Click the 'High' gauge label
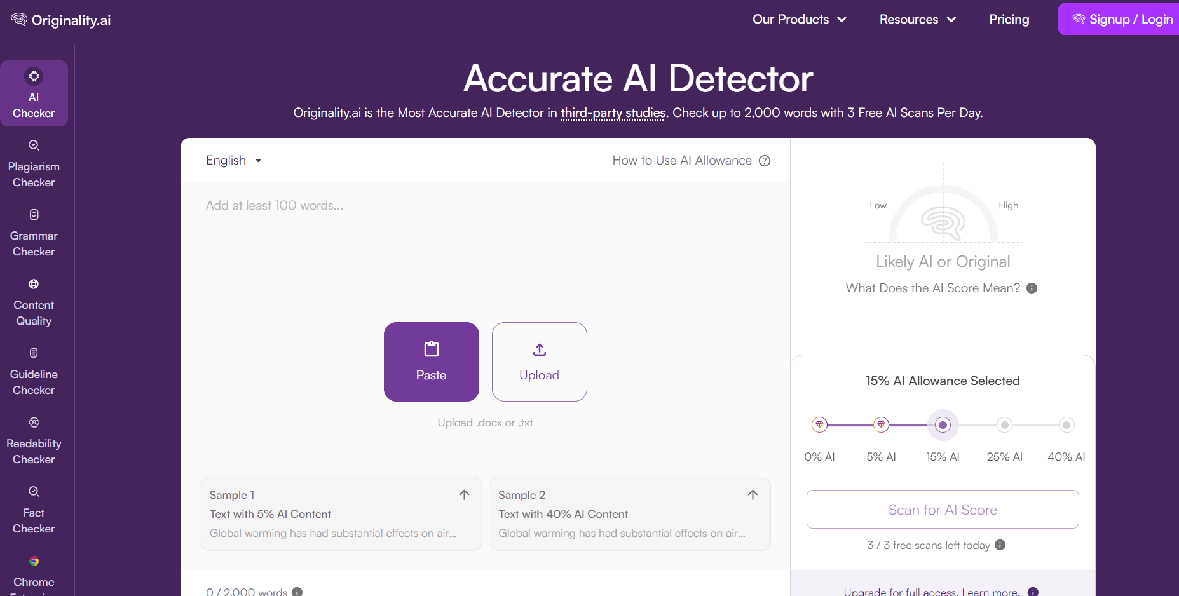The width and height of the screenshot is (1179, 596). [1008, 205]
